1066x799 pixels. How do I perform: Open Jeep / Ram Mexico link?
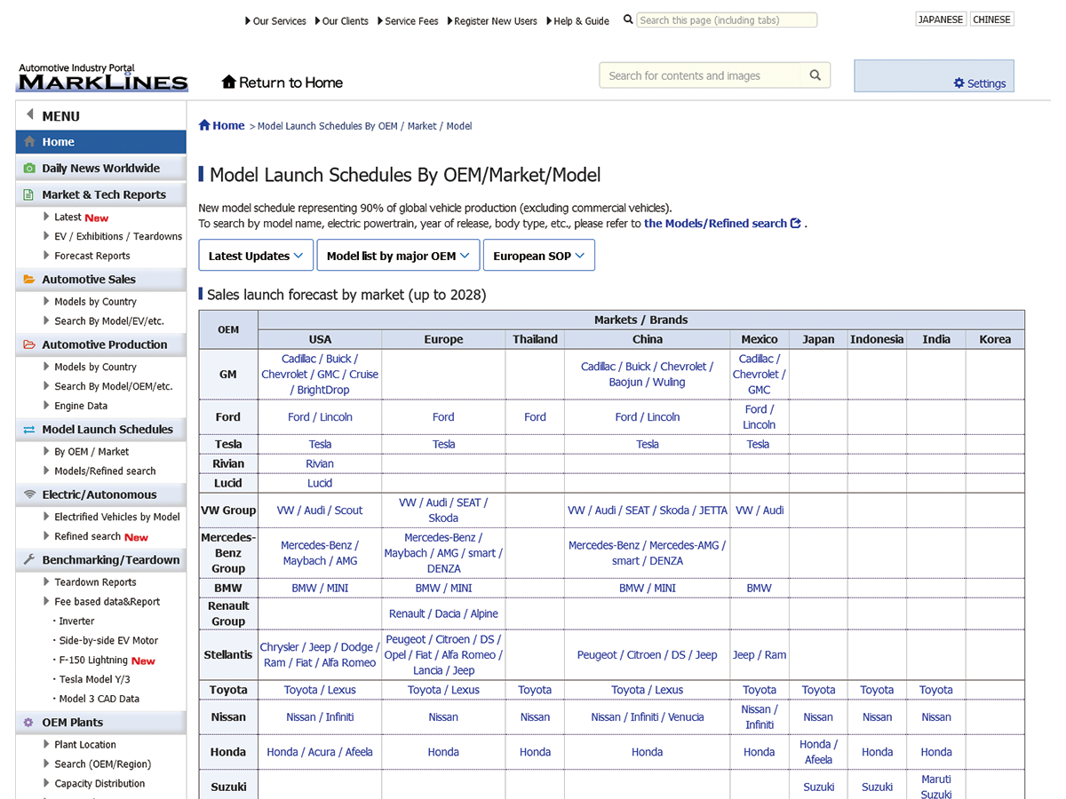point(760,655)
